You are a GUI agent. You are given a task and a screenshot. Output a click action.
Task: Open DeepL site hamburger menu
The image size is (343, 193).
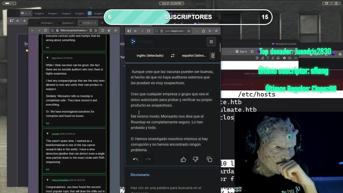click(211, 42)
